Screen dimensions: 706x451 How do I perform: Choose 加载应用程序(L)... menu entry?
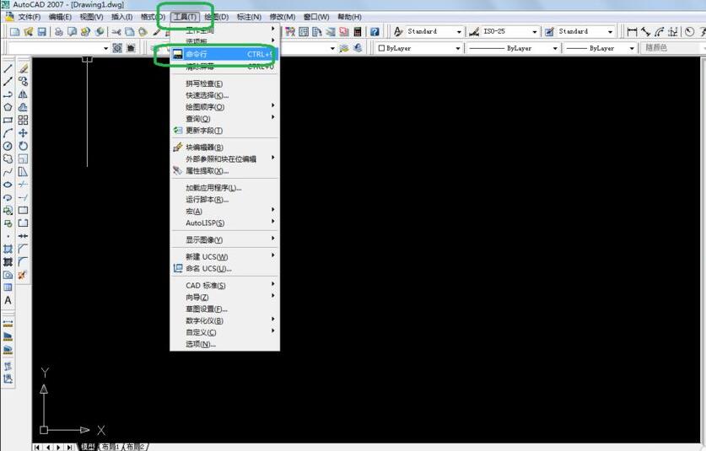click(x=224, y=188)
